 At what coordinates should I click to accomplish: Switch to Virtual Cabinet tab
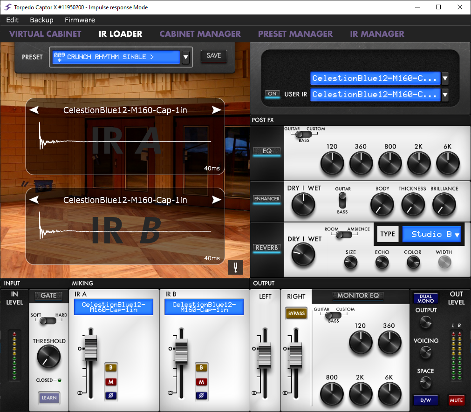click(45, 34)
